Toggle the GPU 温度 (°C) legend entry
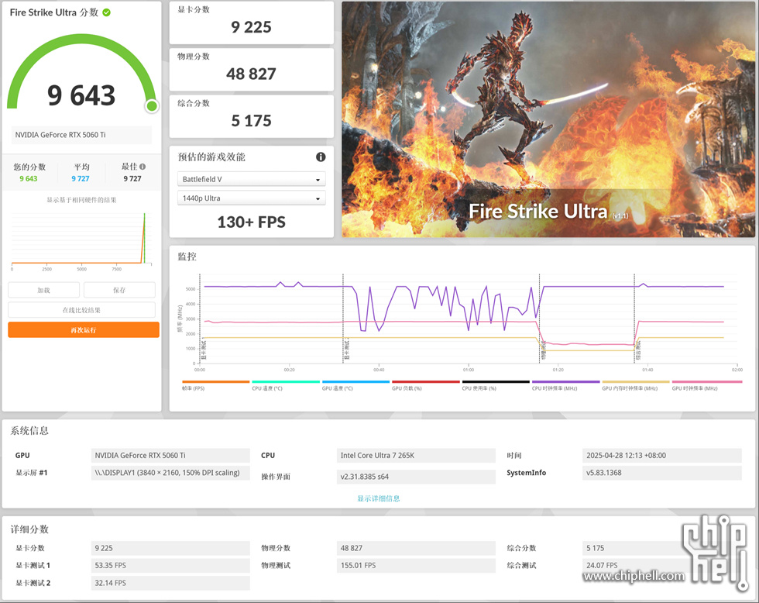The image size is (759, 603). 355,385
